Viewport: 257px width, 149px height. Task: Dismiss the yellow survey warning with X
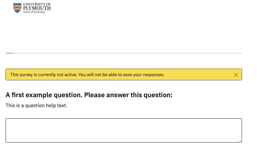236,75
